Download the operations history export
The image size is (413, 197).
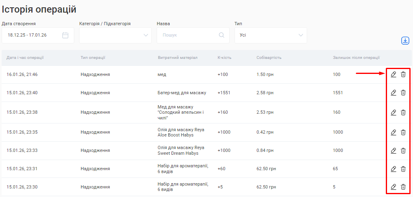(x=405, y=41)
